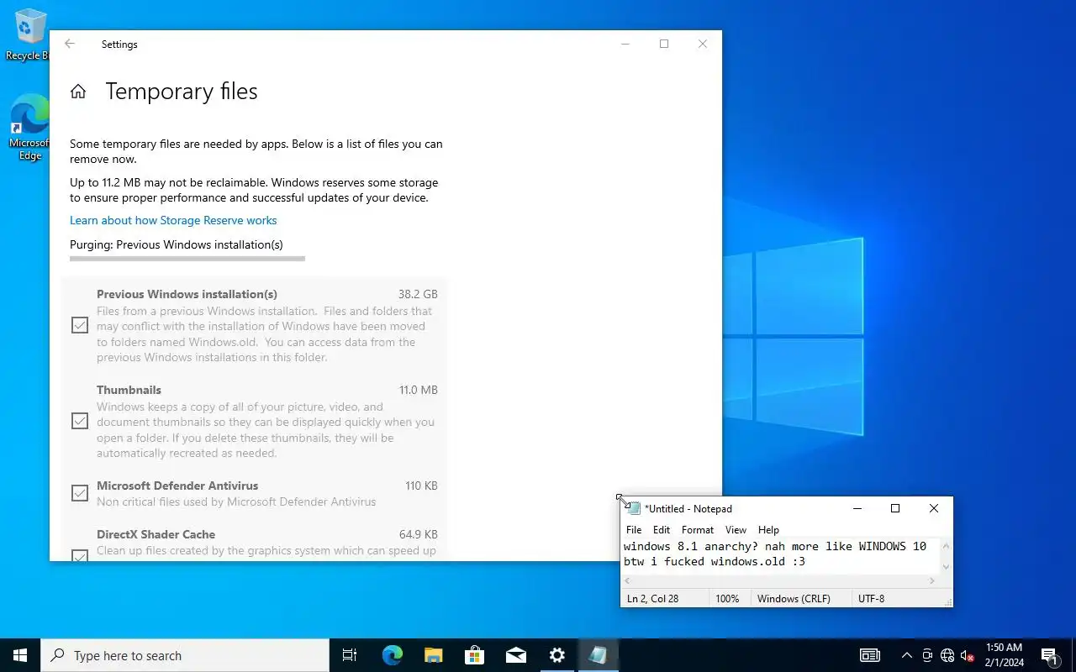Click the Thumbnails 11.0 MB size
This screenshot has height=672, width=1076.
point(418,391)
